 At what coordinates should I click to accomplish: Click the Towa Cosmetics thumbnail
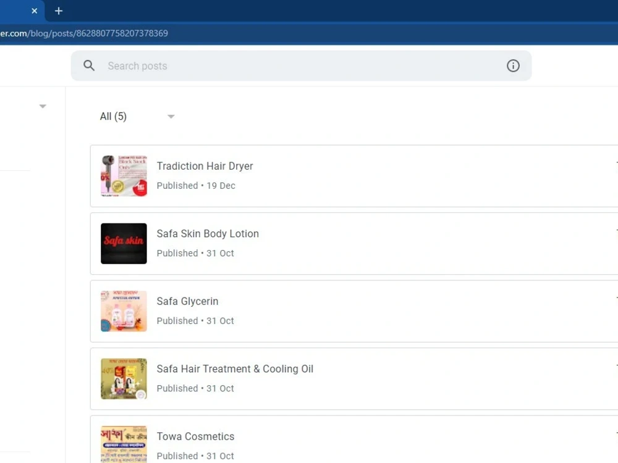[124, 444]
